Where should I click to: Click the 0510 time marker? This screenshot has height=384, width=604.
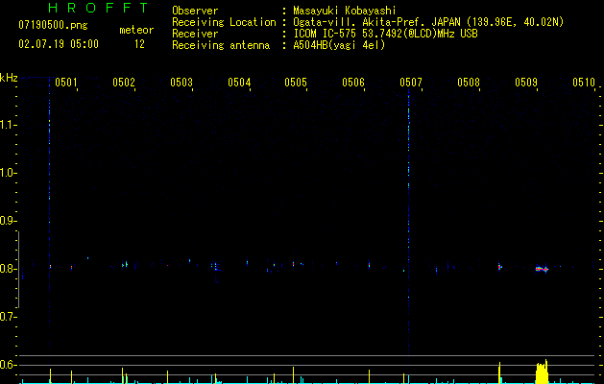click(x=584, y=83)
